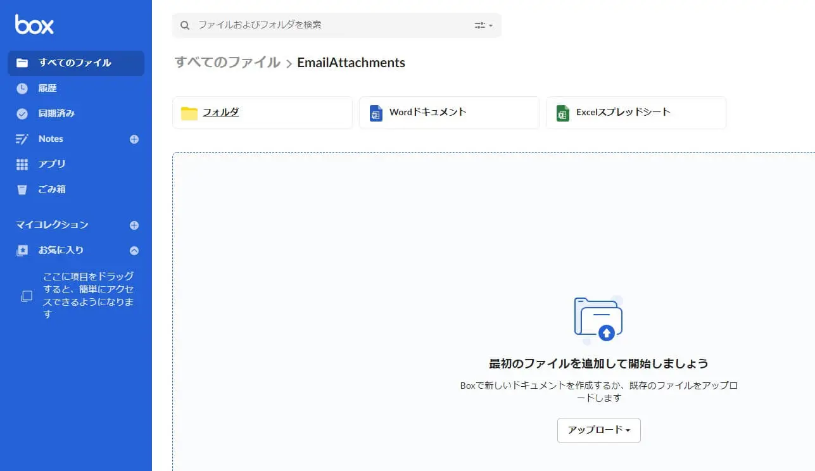Screen dimensions: 815x471
Task: Click the Box logo
Action: 34,25
